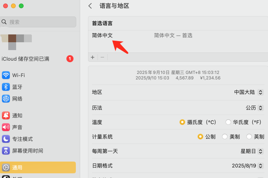
Task: Choose 英制 measurement system
Action: coord(249,137)
